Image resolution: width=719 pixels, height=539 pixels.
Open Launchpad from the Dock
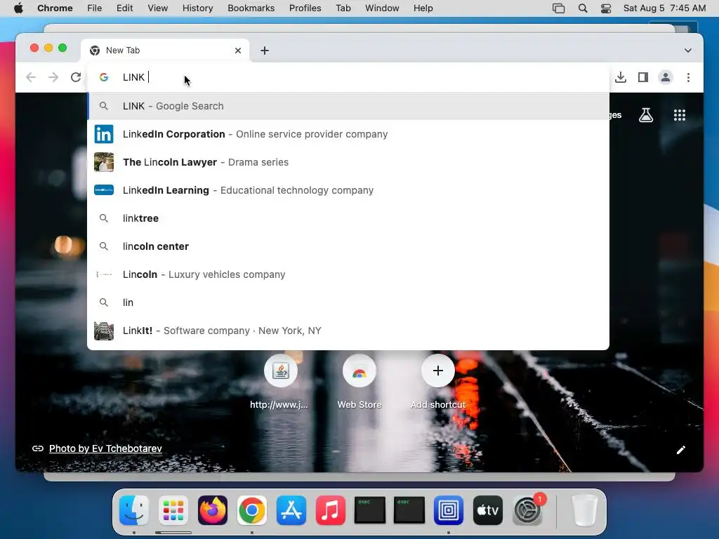pos(173,510)
